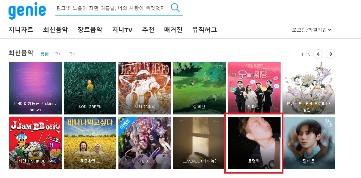Go to previous page of latest music
Image resolution: width=361 pixels, height=178 pixels.
coord(318,54)
